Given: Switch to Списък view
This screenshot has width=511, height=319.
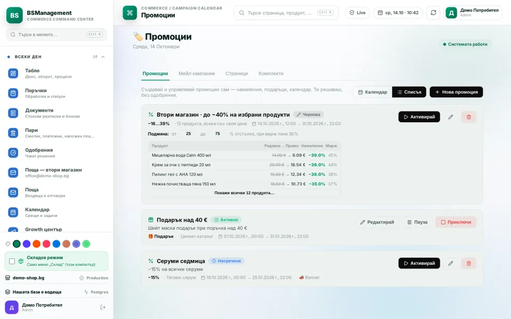Looking at the screenshot, I should pyautogui.click(x=409, y=92).
